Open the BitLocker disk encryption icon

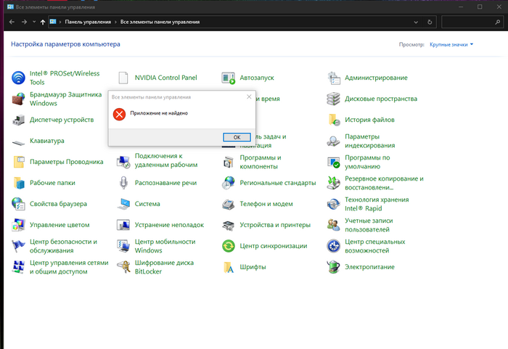123,267
